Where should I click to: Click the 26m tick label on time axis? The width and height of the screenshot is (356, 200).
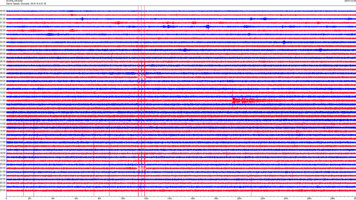(309, 199)
